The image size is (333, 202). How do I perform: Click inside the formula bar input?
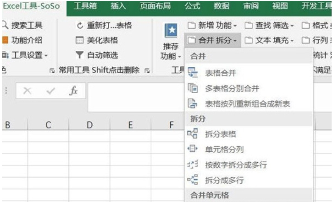pos(136,97)
